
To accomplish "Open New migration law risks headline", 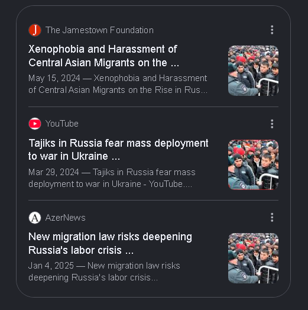I will (110, 243).
